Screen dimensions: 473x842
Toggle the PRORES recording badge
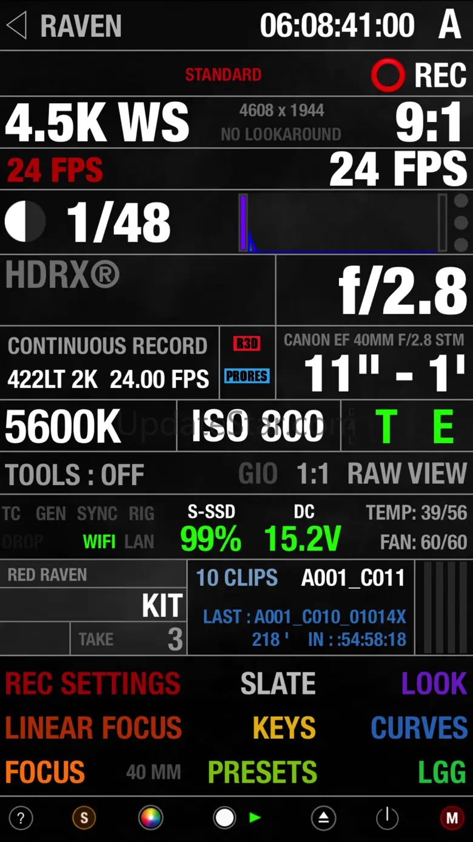click(x=247, y=376)
